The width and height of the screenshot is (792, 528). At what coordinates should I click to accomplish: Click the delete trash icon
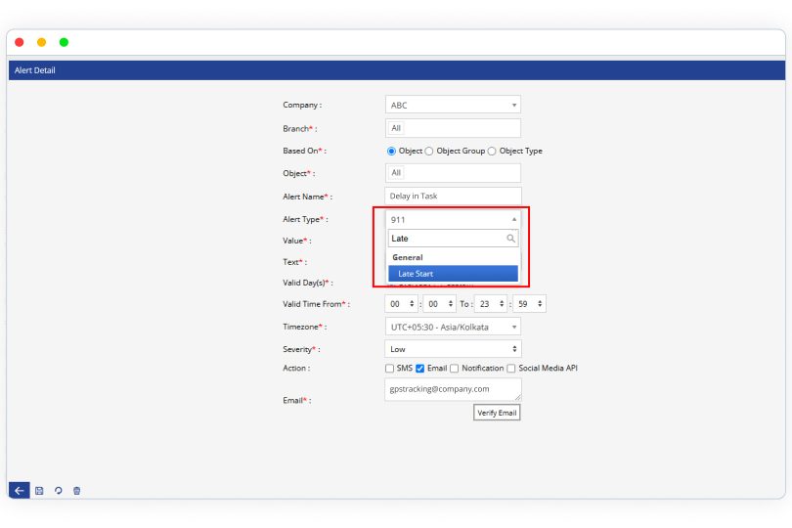coord(77,490)
